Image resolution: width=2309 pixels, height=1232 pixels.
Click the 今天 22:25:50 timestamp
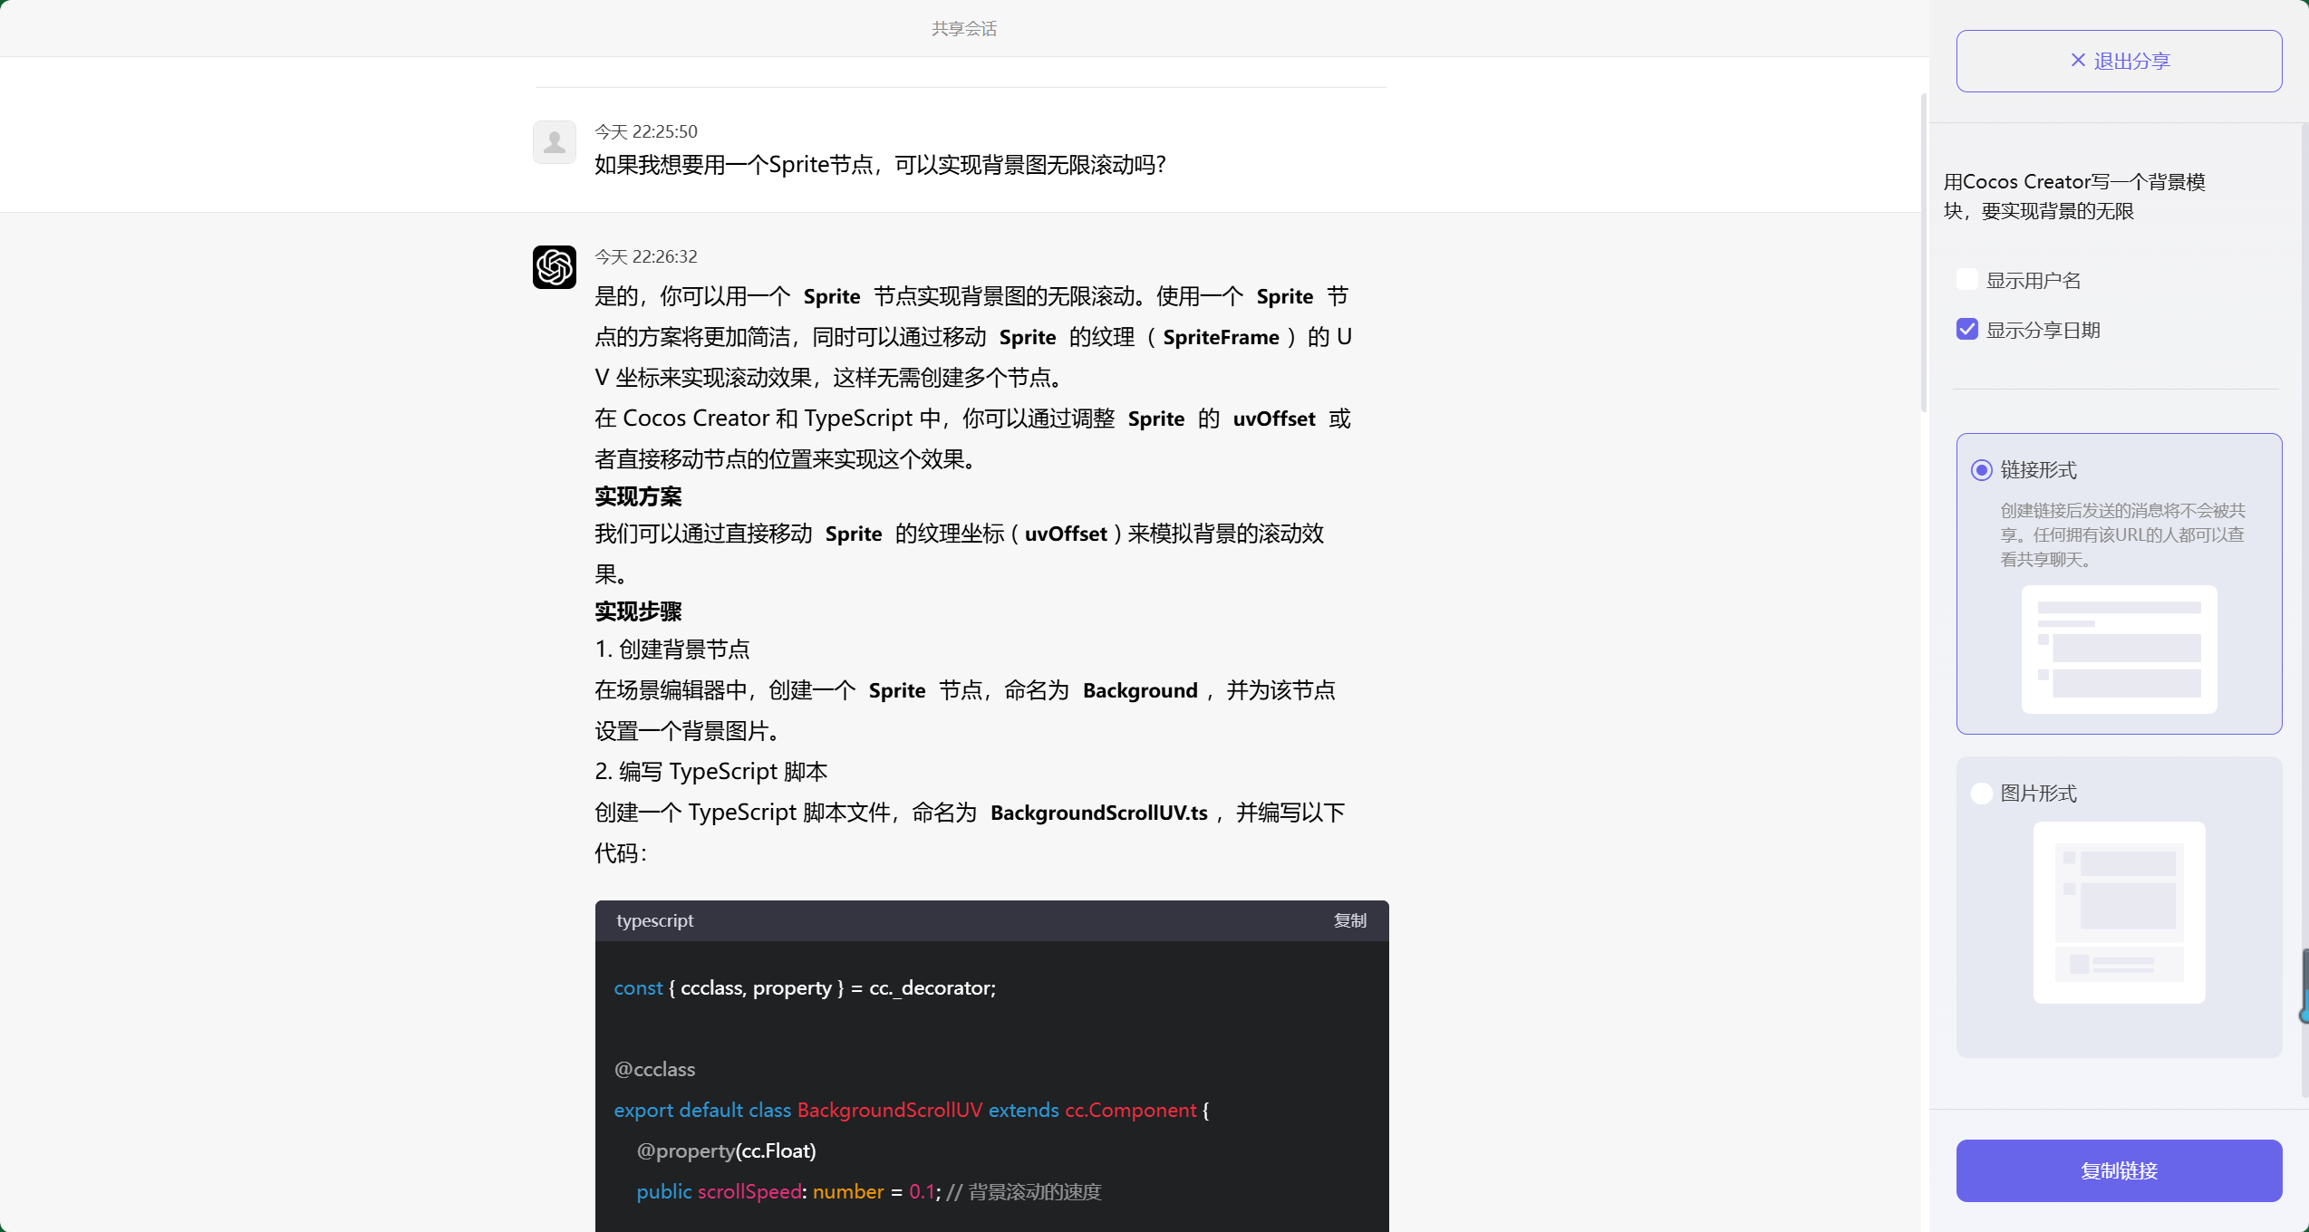click(x=645, y=131)
